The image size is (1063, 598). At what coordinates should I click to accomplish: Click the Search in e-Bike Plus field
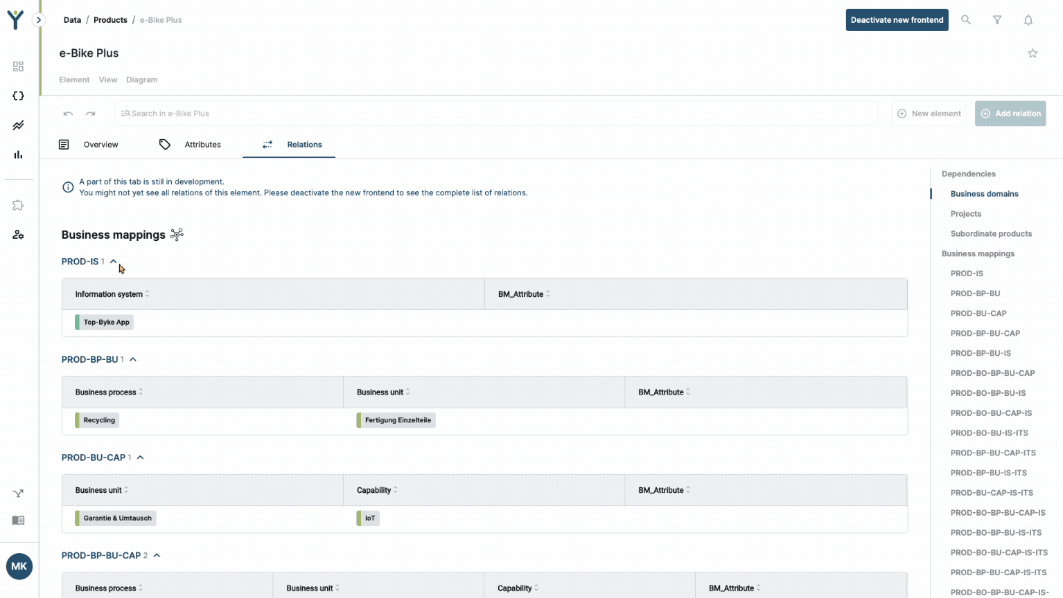(x=495, y=114)
